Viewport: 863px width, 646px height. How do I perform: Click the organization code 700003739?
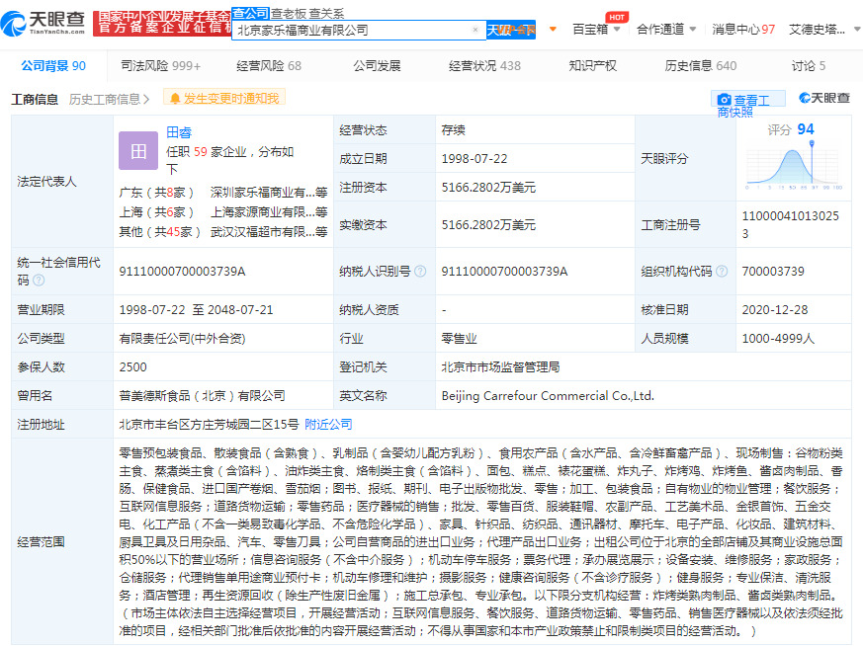click(773, 271)
